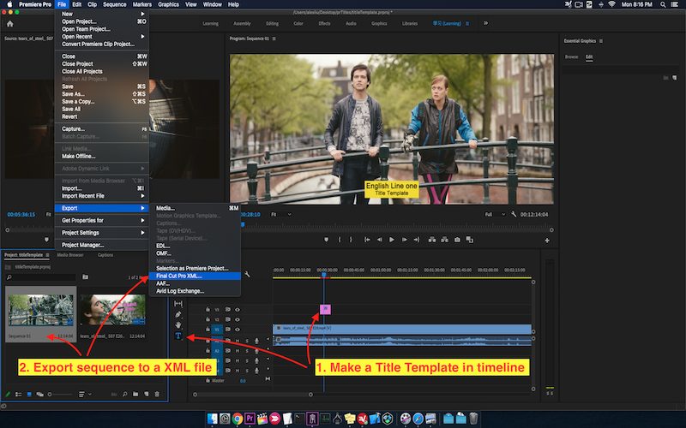This screenshot has width=686, height=428.
Task: Switch to the Captions panel tab
Action: tap(105, 255)
